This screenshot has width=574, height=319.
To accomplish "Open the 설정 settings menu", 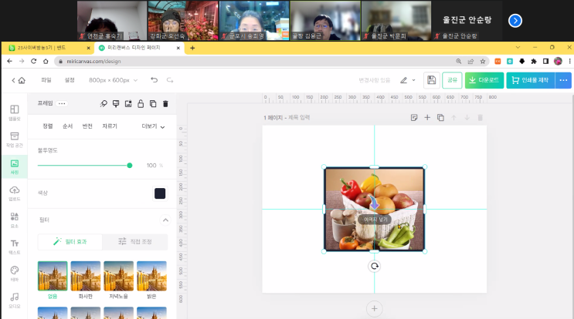I will tap(70, 79).
